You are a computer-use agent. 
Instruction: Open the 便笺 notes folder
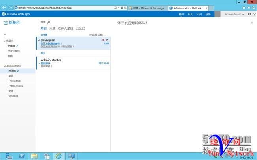(11, 91)
